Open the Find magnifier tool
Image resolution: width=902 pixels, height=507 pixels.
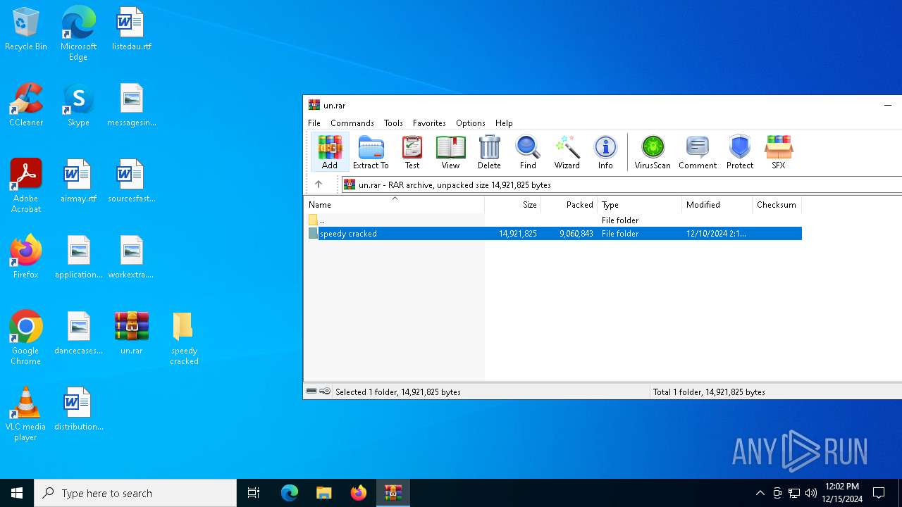528,152
